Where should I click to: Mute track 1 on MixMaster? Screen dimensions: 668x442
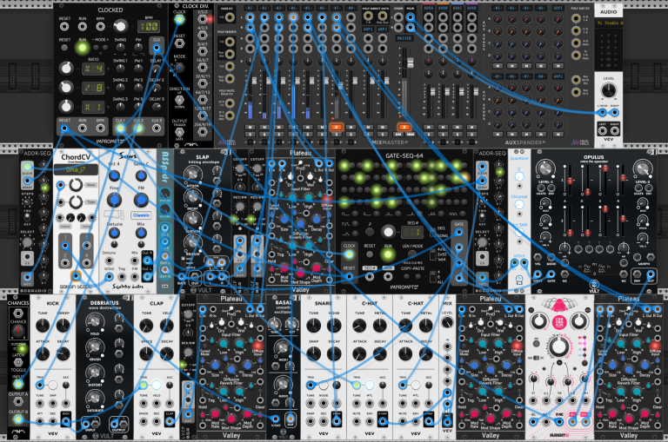coord(250,127)
